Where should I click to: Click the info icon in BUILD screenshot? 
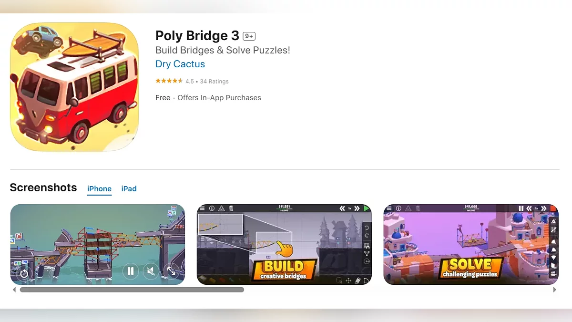point(212,208)
